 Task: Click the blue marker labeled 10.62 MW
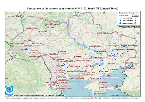[x=32, y=44]
